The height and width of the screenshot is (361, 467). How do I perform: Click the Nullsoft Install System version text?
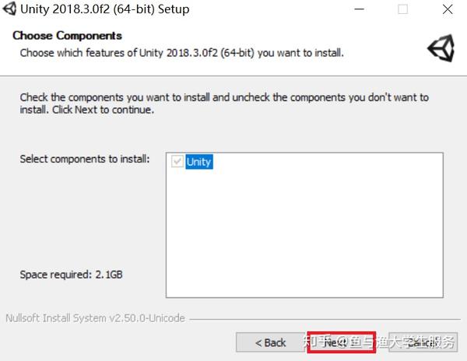(94, 317)
